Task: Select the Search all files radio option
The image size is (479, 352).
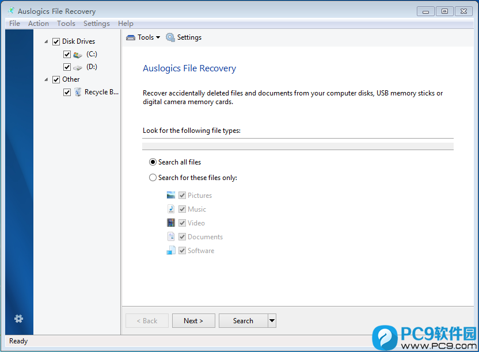Action: [x=153, y=162]
